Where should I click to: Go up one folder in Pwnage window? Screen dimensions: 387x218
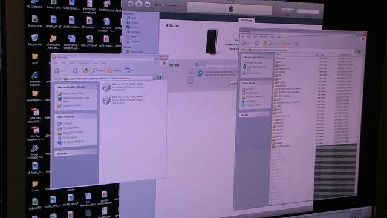[x=86, y=71]
